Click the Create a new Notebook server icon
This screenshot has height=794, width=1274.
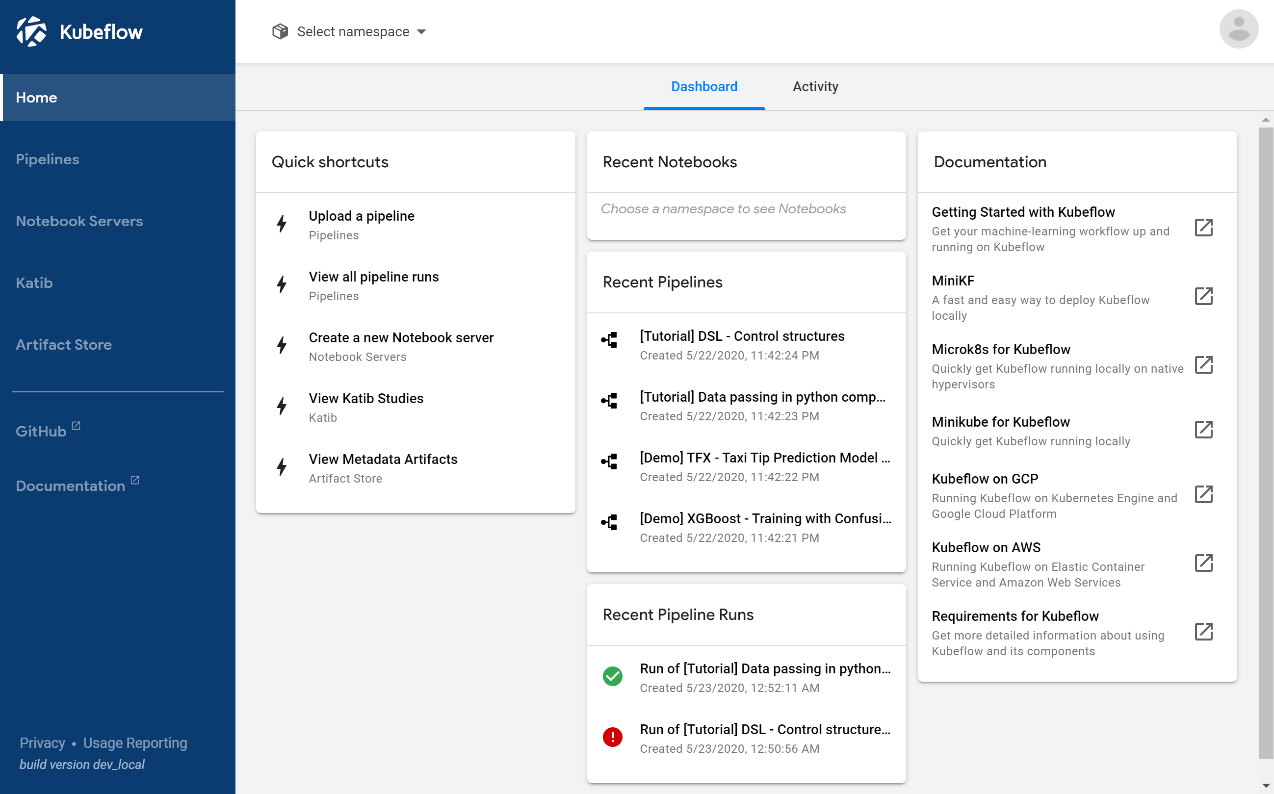pyautogui.click(x=283, y=346)
